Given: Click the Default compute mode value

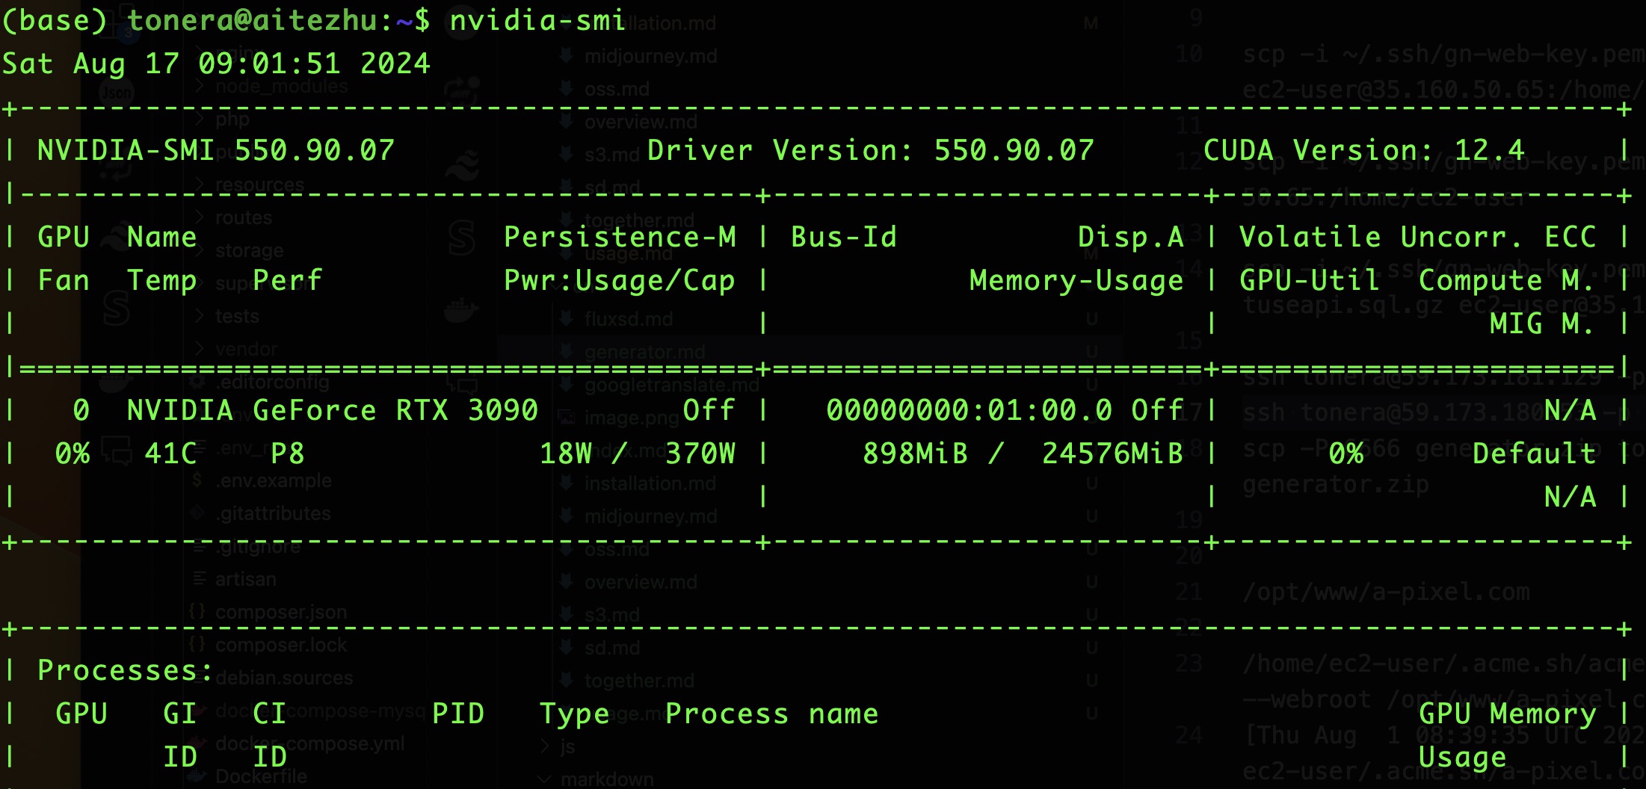Looking at the screenshot, I should pos(1534,454).
